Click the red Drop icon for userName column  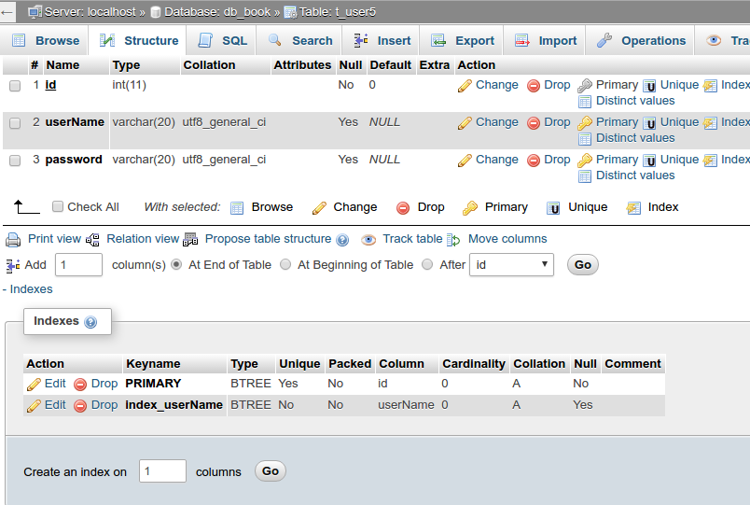tap(534, 122)
